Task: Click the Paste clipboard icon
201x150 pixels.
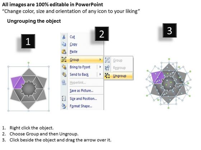Action: pos(64,52)
